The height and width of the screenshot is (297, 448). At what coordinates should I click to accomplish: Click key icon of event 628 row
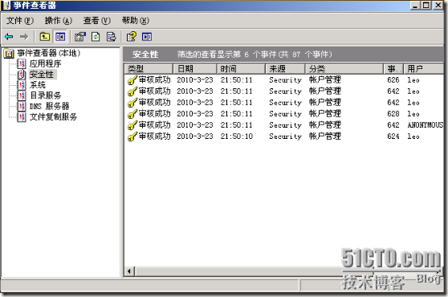[x=132, y=114]
